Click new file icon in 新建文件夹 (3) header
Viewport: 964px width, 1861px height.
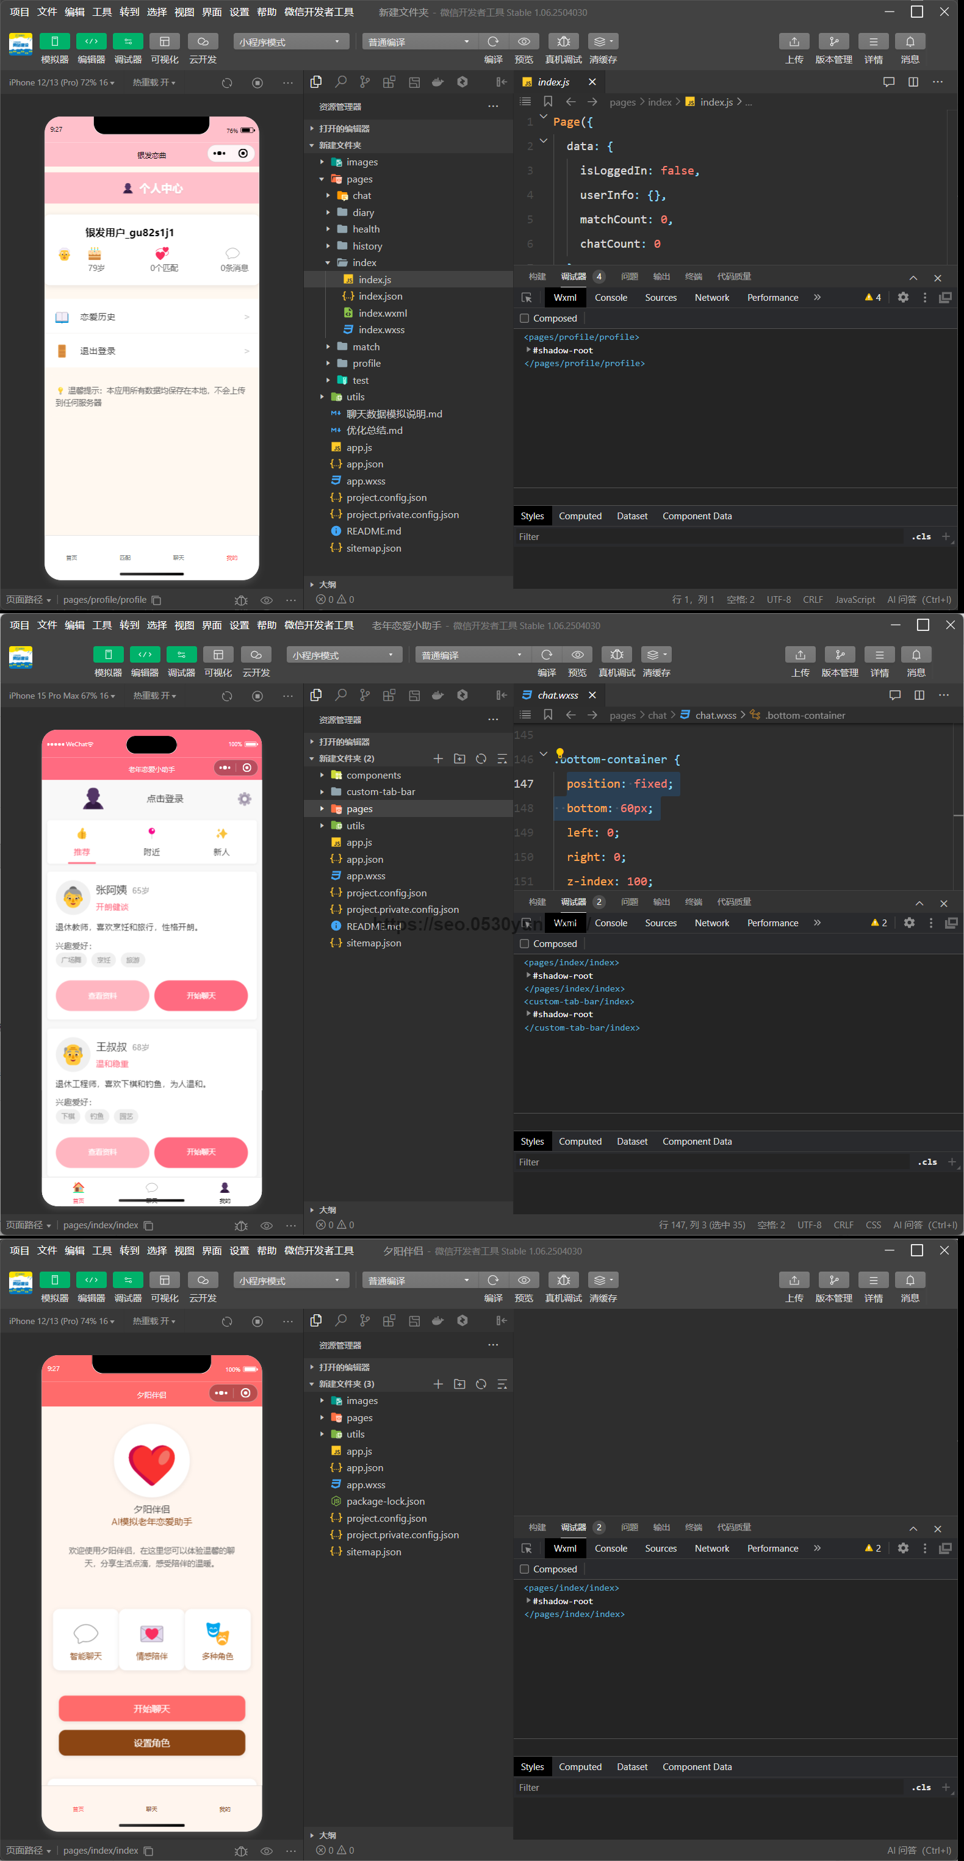[438, 1384]
